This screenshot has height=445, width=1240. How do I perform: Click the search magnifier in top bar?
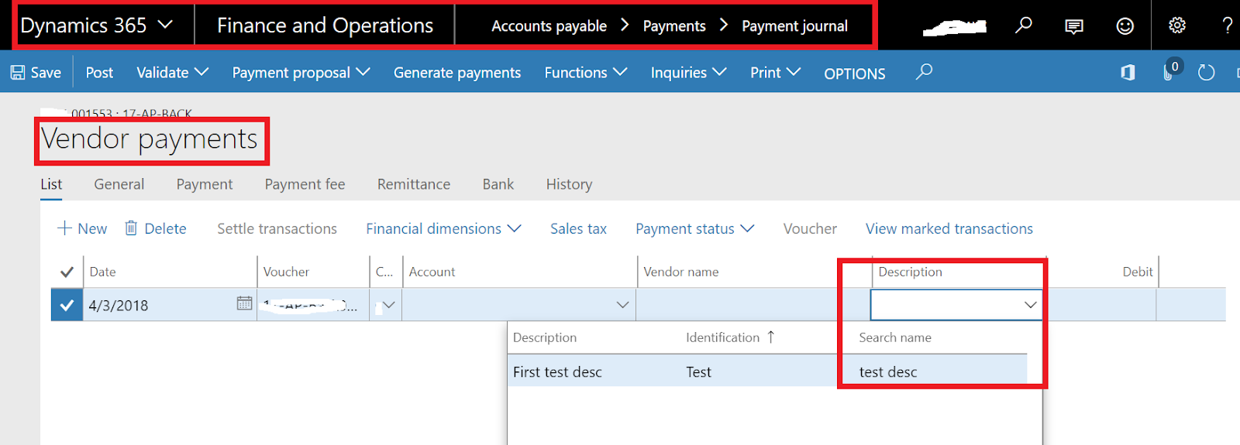click(1024, 26)
